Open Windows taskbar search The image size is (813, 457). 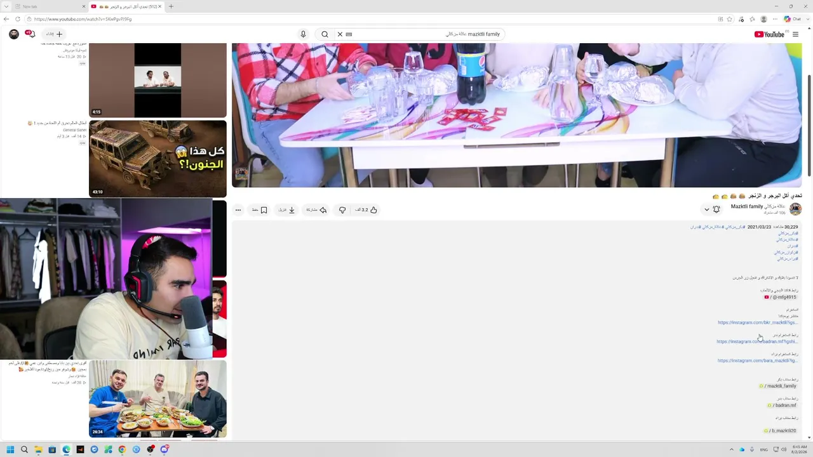pyautogui.click(x=24, y=449)
